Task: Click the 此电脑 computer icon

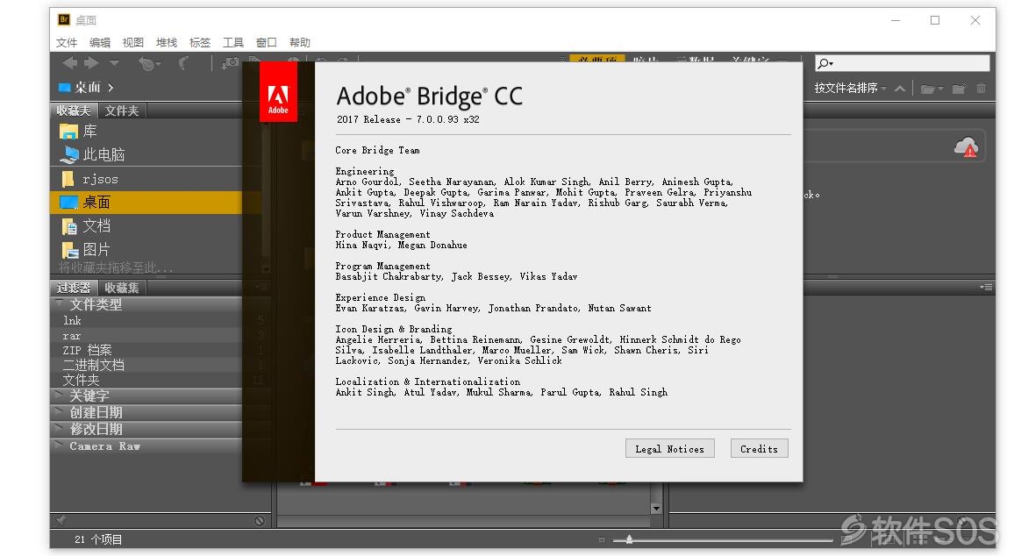Action: [x=68, y=155]
